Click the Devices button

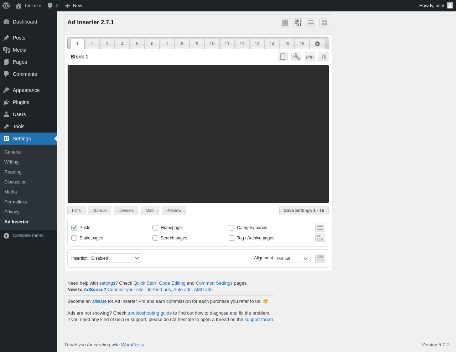[x=126, y=211]
